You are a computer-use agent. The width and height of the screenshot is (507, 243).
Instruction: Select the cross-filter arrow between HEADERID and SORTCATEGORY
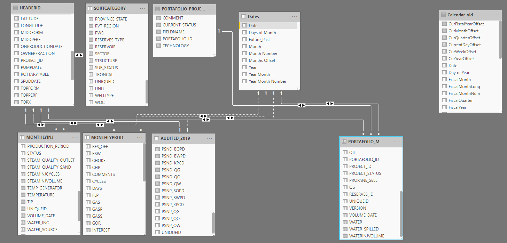79,55
